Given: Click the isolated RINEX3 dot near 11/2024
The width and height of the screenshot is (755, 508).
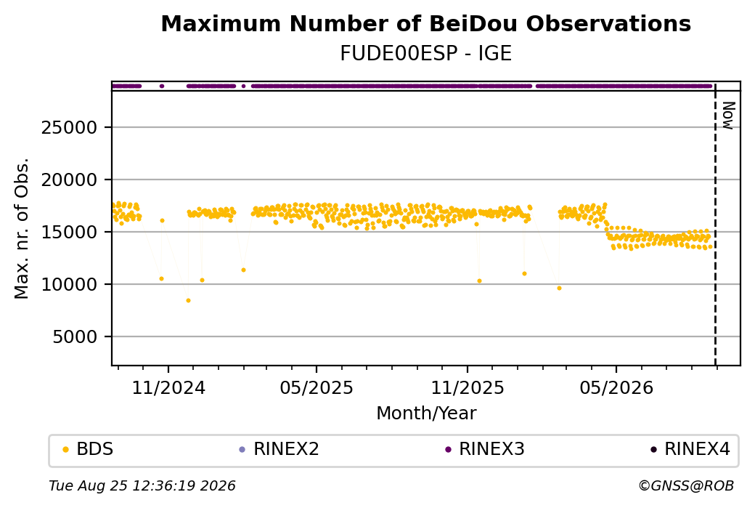Looking at the screenshot, I should click(x=162, y=86).
